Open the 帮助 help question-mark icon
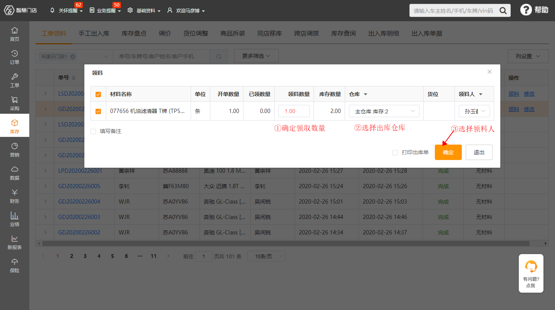Image resolution: width=555 pixels, height=310 pixels. tap(526, 10)
